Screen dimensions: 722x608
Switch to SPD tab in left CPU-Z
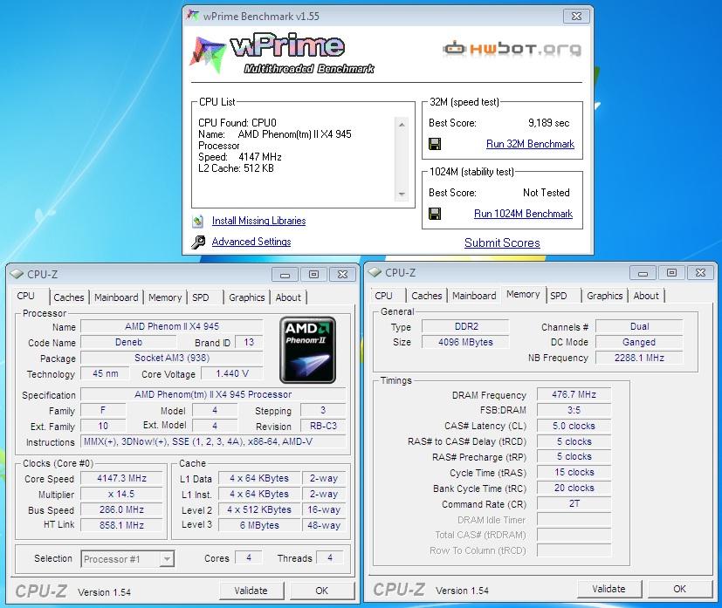[x=201, y=297]
